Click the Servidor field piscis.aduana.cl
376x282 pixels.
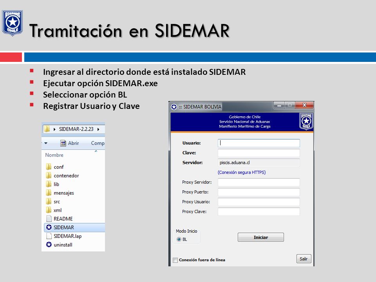(x=259, y=163)
